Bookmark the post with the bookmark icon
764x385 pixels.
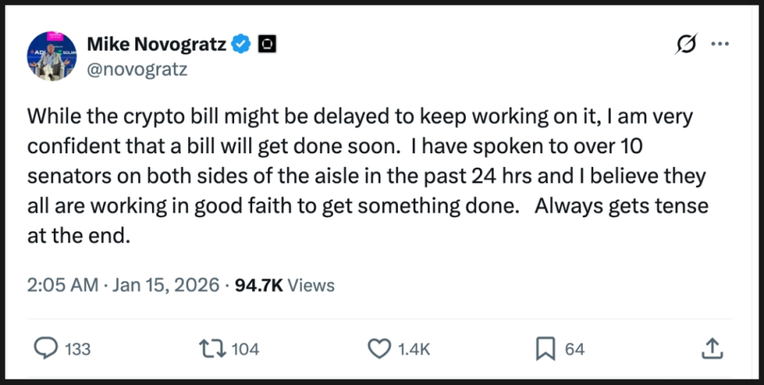(547, 348)
